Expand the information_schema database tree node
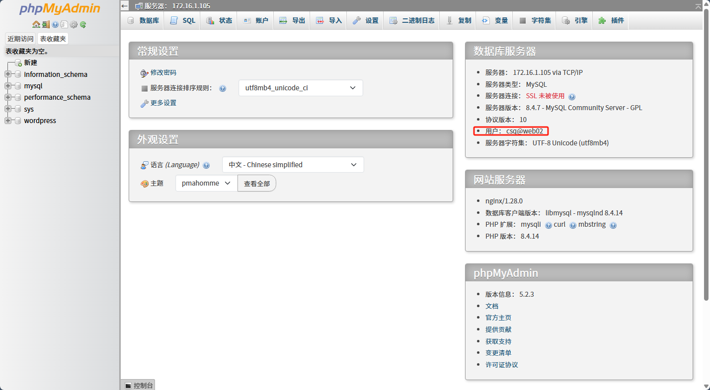Image resolution: width=710 pixels, height=390 pixels. [8, 74]
